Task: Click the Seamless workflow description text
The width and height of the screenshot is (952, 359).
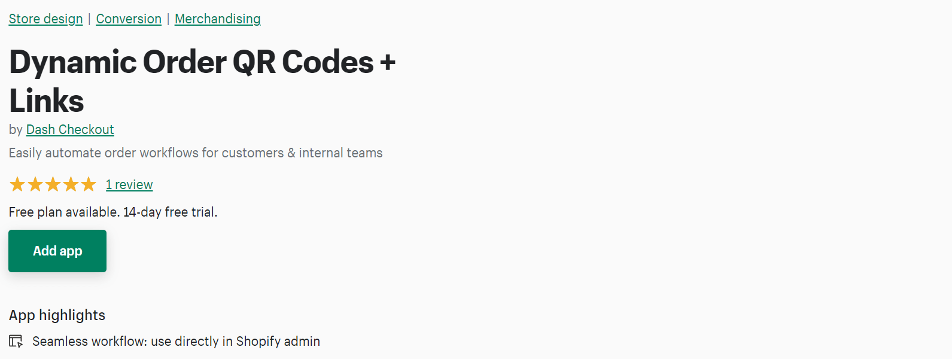Action: click(x=176, y=342)
